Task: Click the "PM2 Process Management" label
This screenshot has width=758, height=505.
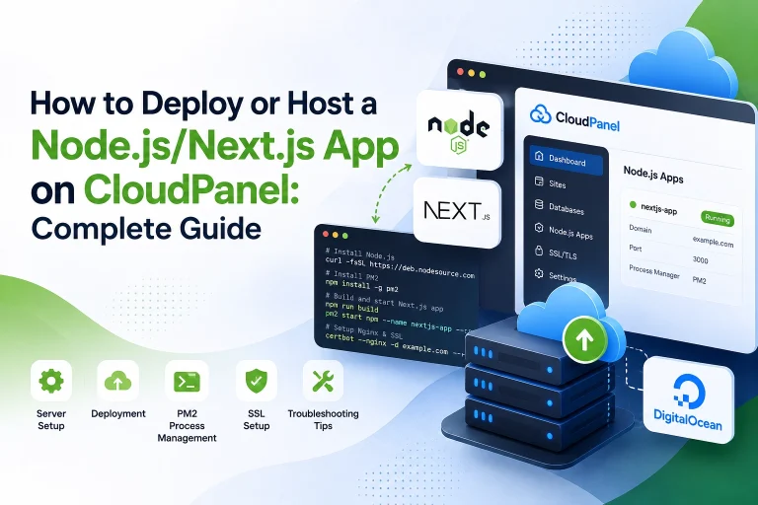Action: [187, 426]
